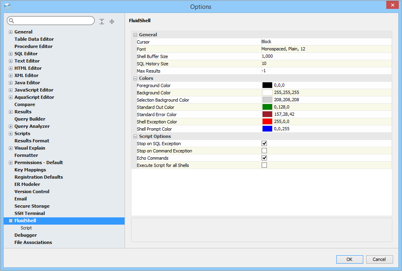Collapse the FluidShell tree node
Image resolution: width=402 pixels, height=271 pixels.
tap(10, 221)
